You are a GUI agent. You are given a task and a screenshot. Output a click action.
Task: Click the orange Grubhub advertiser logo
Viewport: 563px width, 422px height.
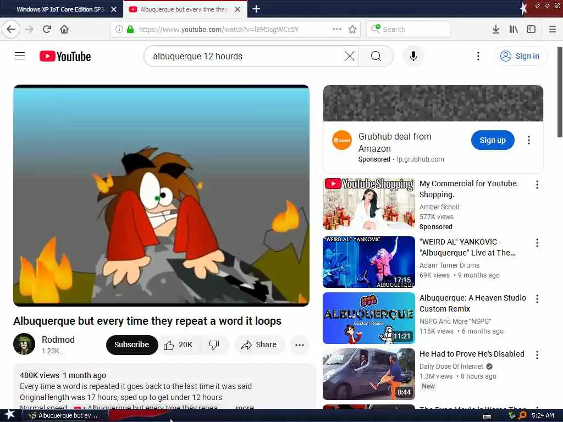[x=342, y=140]
